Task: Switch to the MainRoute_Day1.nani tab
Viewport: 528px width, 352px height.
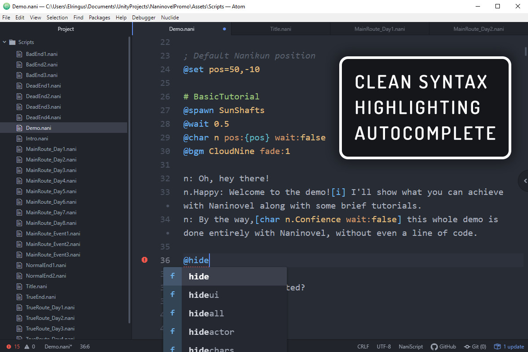Action: coord(379,29)
